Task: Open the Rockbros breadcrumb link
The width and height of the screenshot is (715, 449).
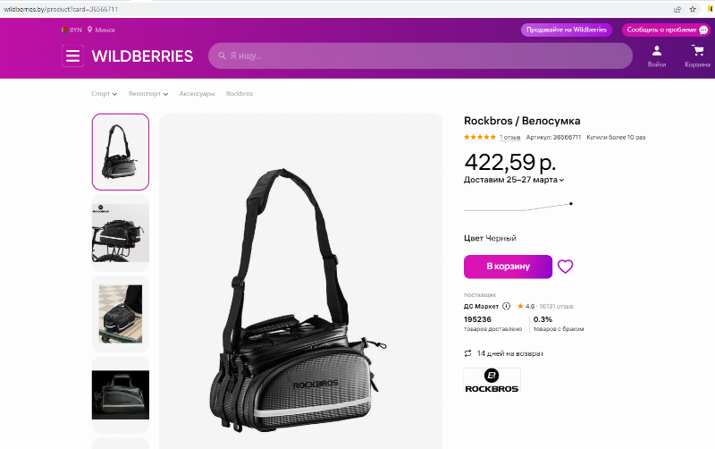Action: pos(240,94)
